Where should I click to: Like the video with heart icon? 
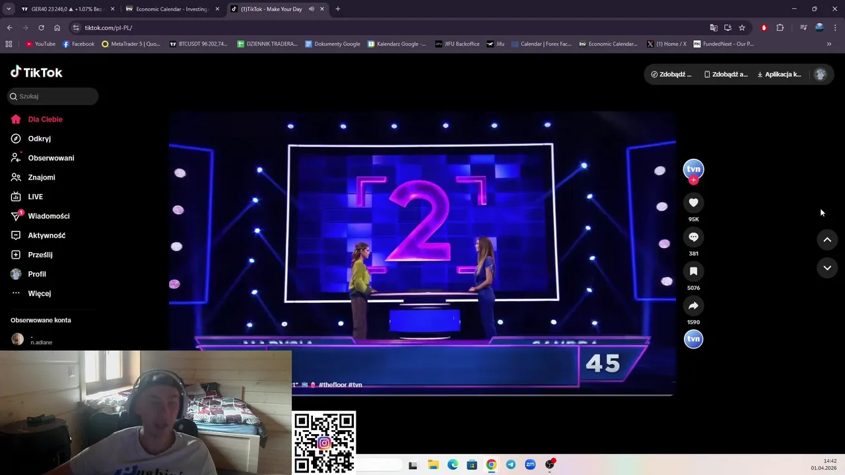click(693, 203)
